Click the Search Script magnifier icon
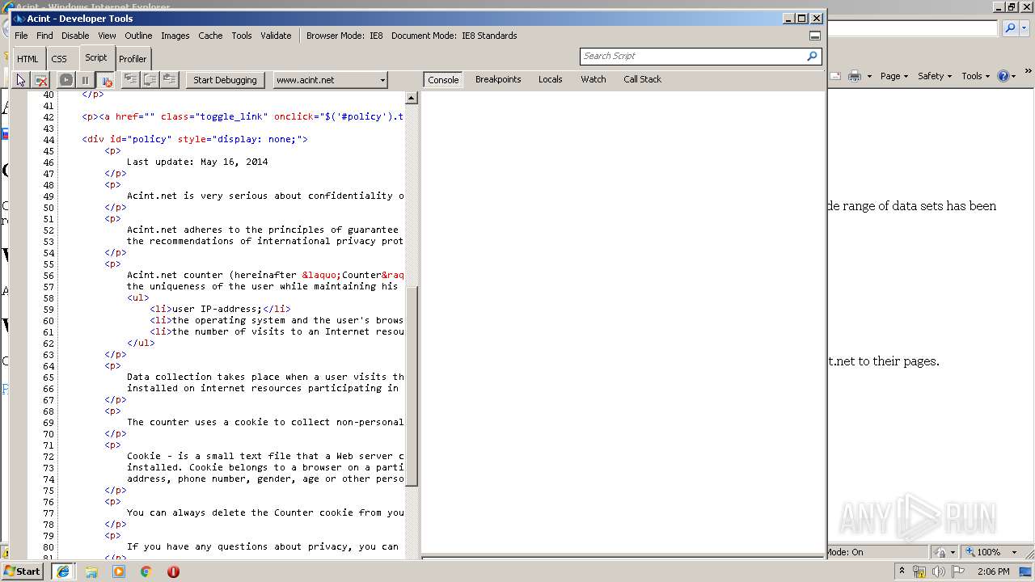The height and width of the screenshot is (582, 1035). (x=812, y=56)
